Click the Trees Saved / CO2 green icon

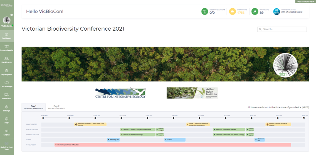[x=204, y=11]
